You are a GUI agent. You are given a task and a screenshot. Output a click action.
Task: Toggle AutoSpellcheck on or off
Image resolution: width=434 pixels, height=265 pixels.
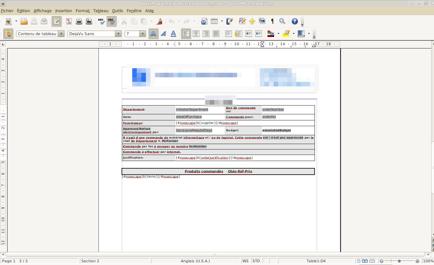(x=112, y=21)
